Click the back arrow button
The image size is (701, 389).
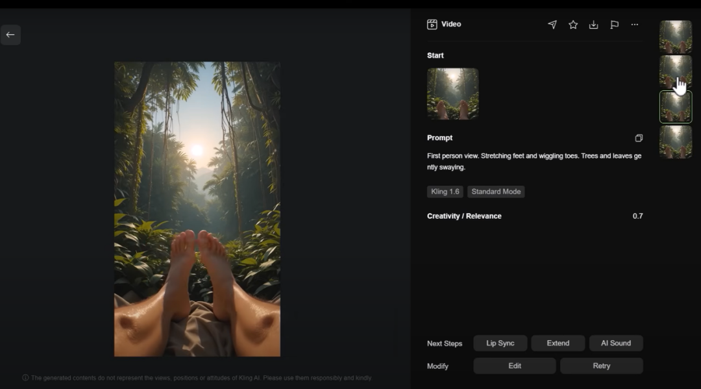[10, 35]
